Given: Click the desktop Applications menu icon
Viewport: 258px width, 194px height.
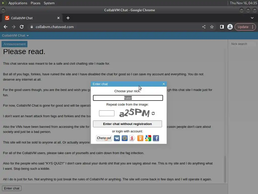Looking at the screenshot, I should pyautogui.click(x=4, y=3).
